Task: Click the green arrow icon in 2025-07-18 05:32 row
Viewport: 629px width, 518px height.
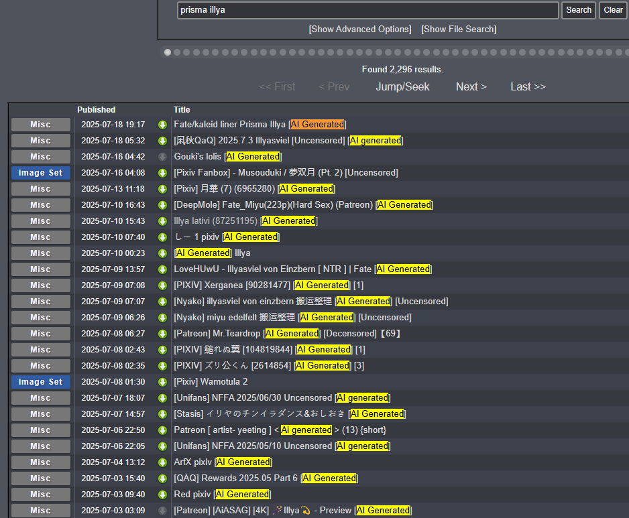Action: pyautogui.click(x=162, y=141)
